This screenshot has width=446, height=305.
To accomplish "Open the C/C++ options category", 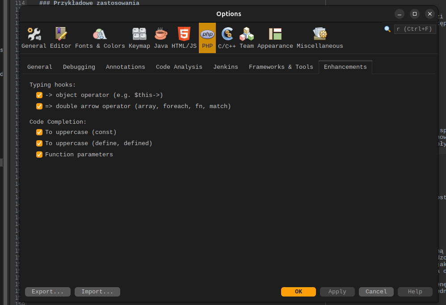I will click(227, 38).
